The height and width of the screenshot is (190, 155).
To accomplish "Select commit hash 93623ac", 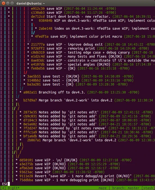I will [26, 172].
